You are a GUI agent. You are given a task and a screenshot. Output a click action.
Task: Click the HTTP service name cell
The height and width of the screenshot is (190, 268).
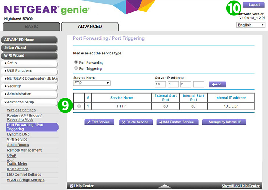[121, 106]
